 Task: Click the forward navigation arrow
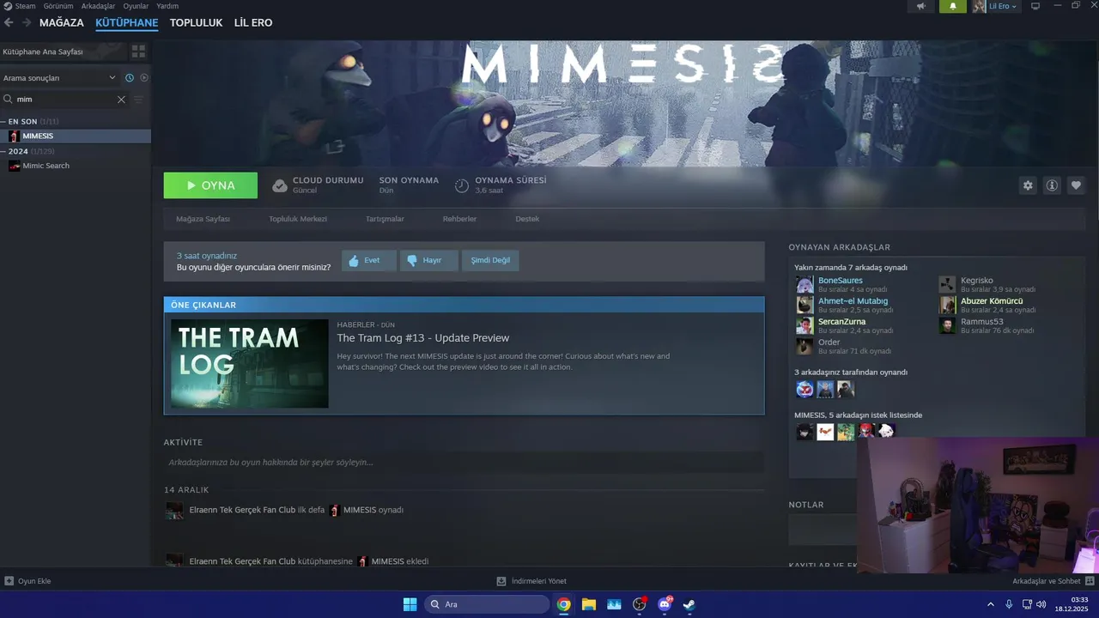click(27, 22)
